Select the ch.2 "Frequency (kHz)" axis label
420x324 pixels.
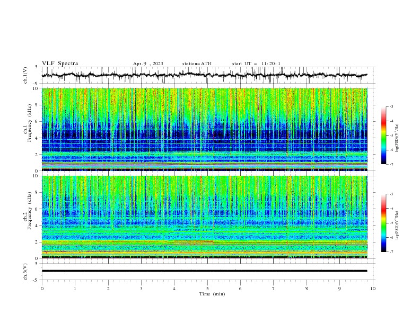[x=29, y=211]
